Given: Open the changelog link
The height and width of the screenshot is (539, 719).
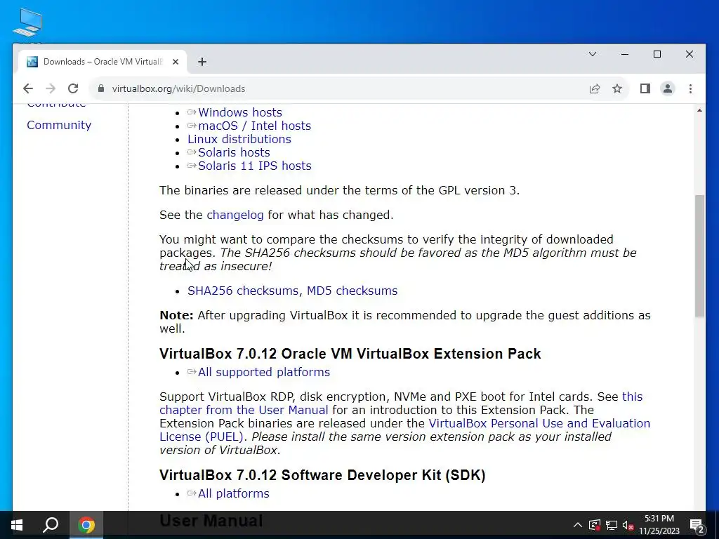Looking at the screenshot, I should coord(235,215).
